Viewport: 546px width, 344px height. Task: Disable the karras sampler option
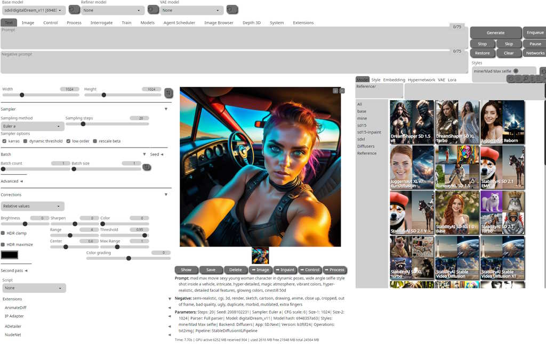(5, 141)
